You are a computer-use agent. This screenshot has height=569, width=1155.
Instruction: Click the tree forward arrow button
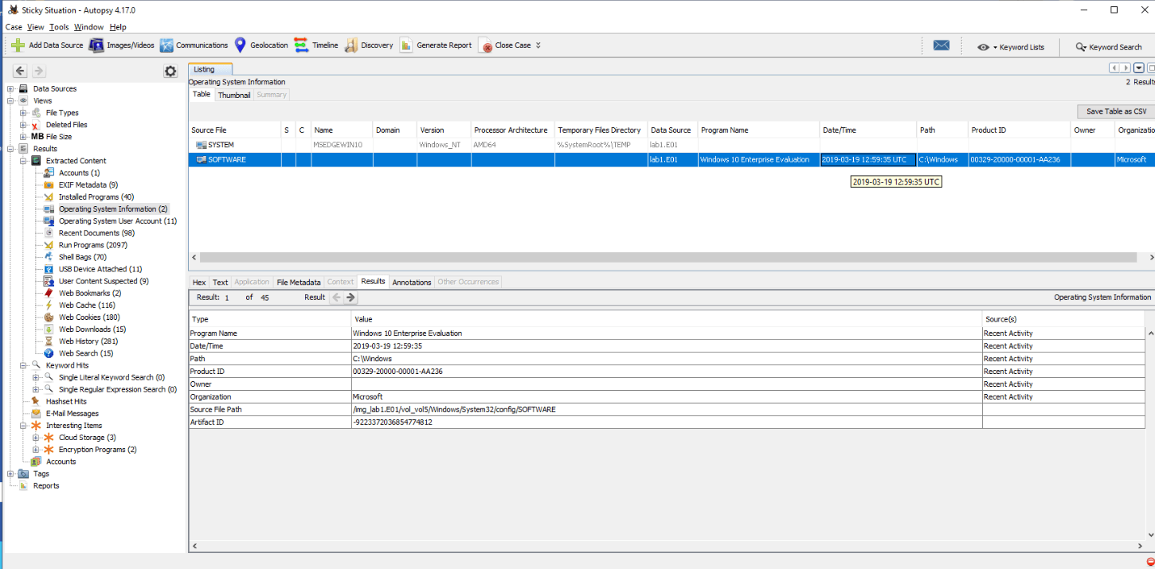click(38, 71)
